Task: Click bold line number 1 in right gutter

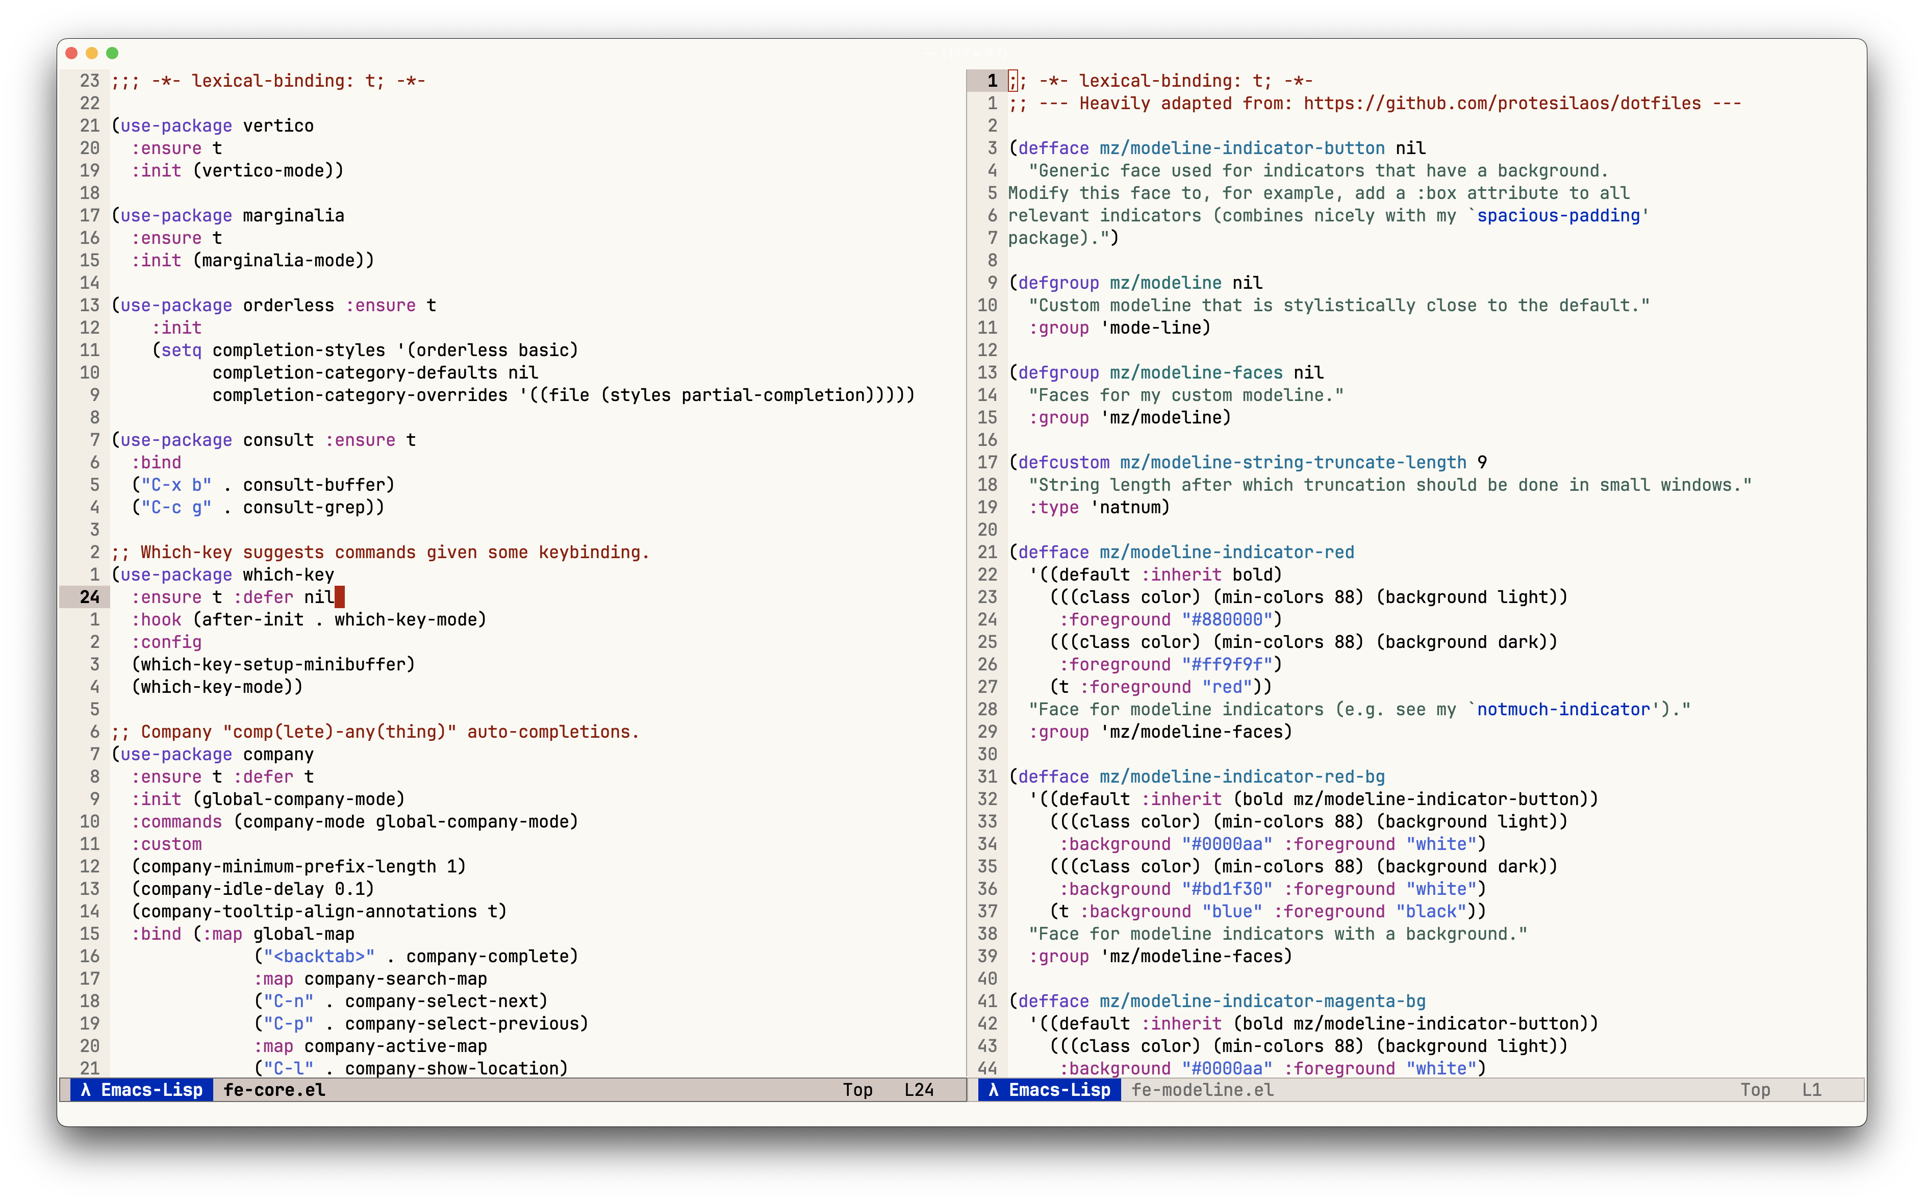Action: [x=992, y=81]
